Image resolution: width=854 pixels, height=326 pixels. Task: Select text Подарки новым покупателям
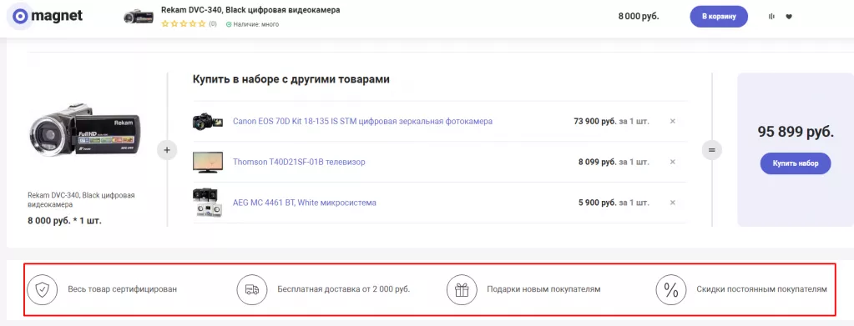pyautogui.click(x=543, y=289)
